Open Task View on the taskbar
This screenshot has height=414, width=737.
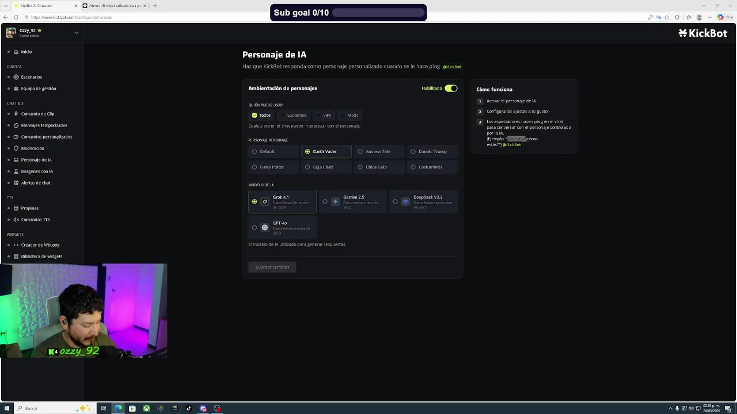[104, 408]
